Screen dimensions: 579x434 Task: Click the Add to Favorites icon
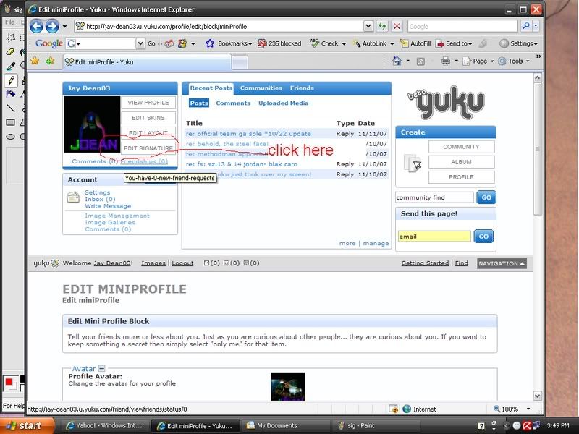point(50,61)
